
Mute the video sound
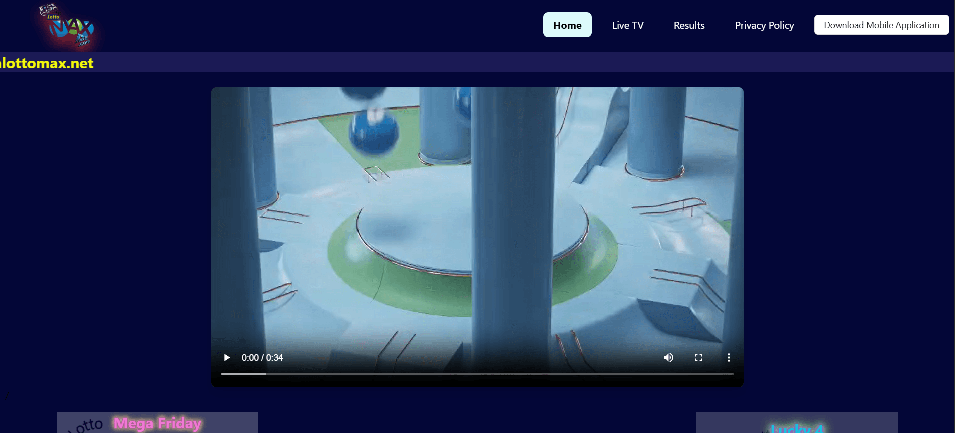(668, 357)
